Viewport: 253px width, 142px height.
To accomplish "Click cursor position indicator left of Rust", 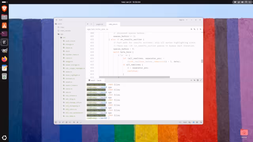I will (180, 122).
